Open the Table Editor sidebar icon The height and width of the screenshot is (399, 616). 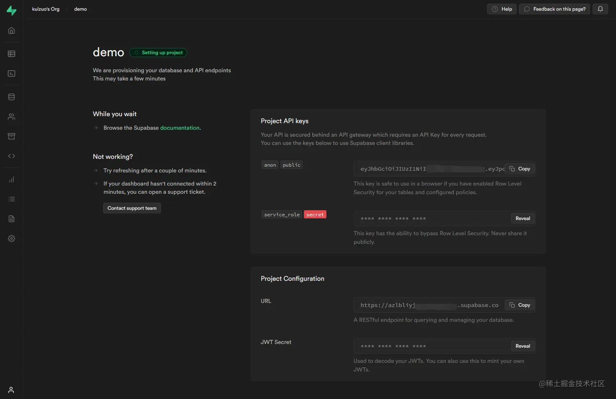point(11,54)
